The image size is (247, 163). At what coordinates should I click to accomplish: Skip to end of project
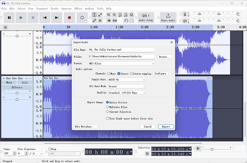point(57,18)
